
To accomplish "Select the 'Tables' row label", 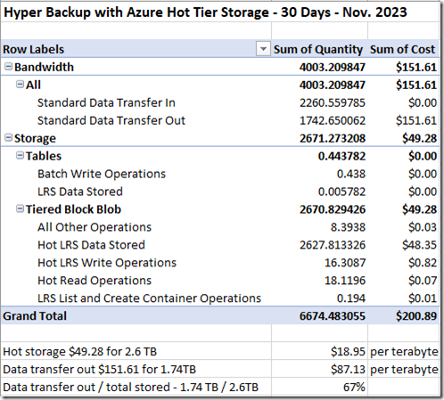I will coord(44,156).
